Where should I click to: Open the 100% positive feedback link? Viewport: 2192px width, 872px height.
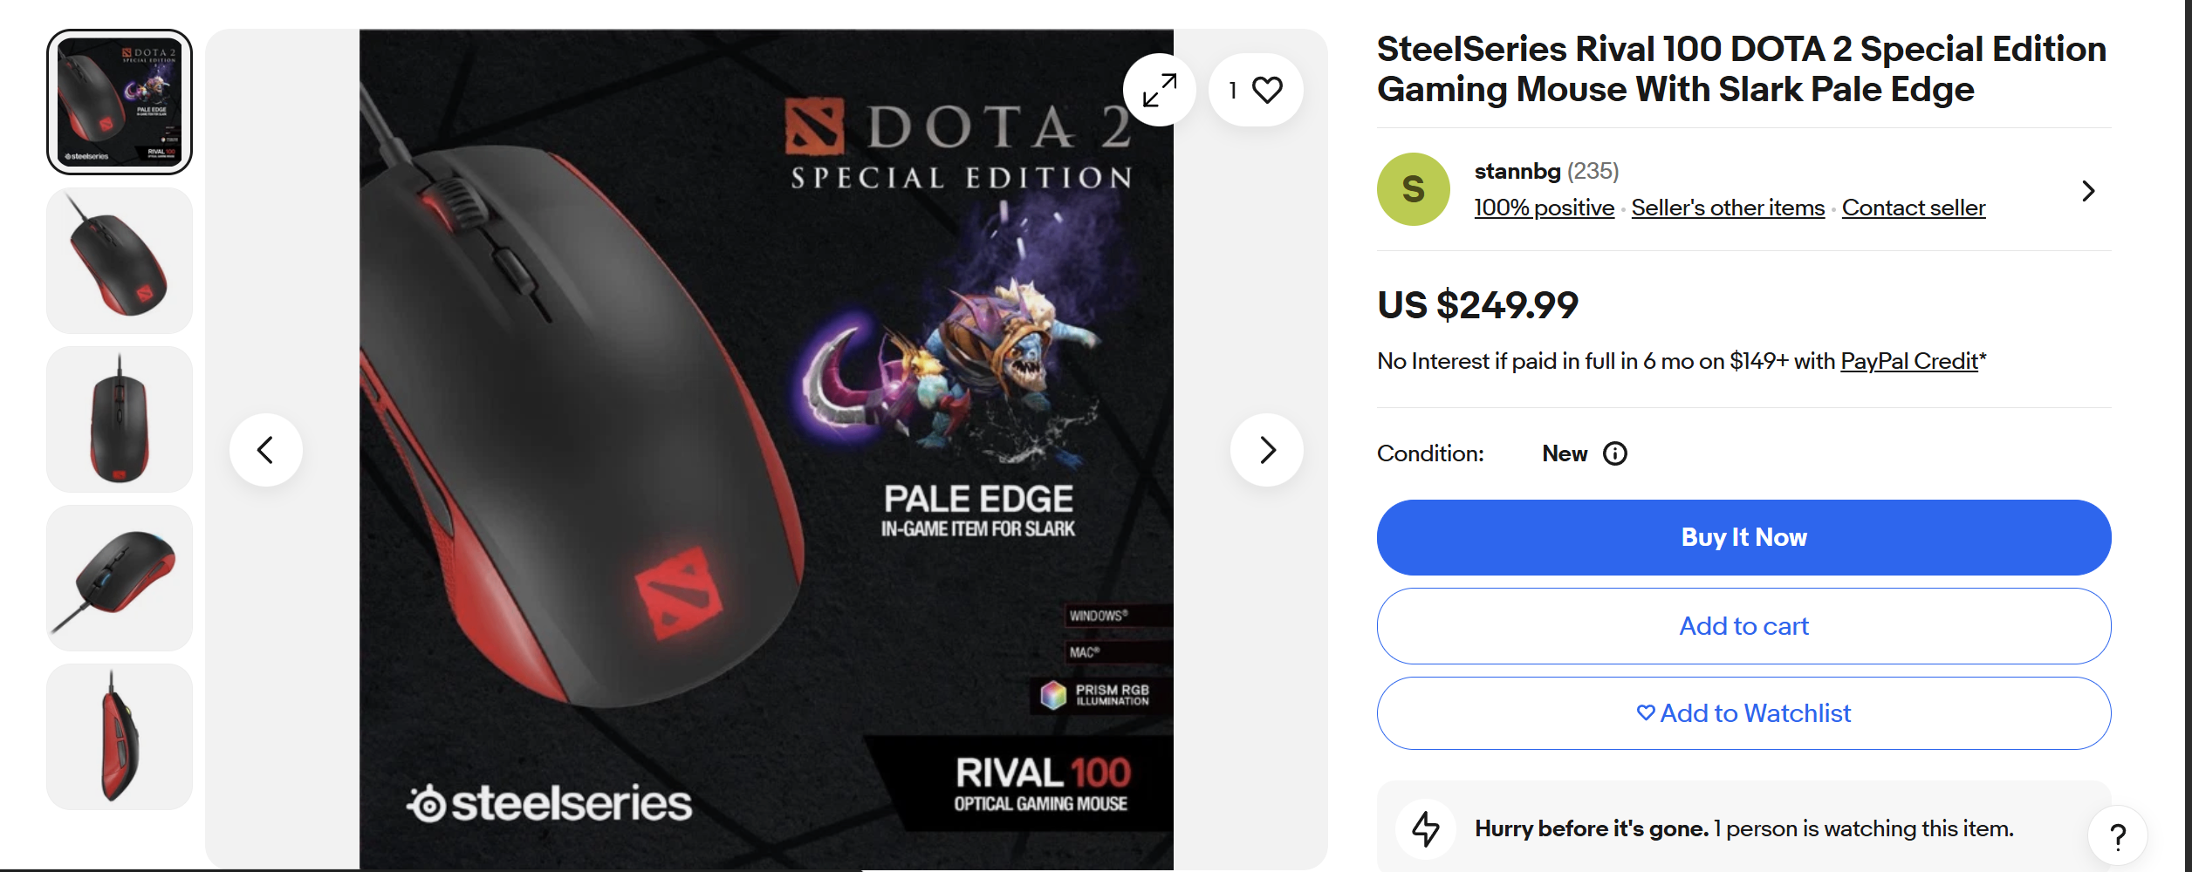1544,208
